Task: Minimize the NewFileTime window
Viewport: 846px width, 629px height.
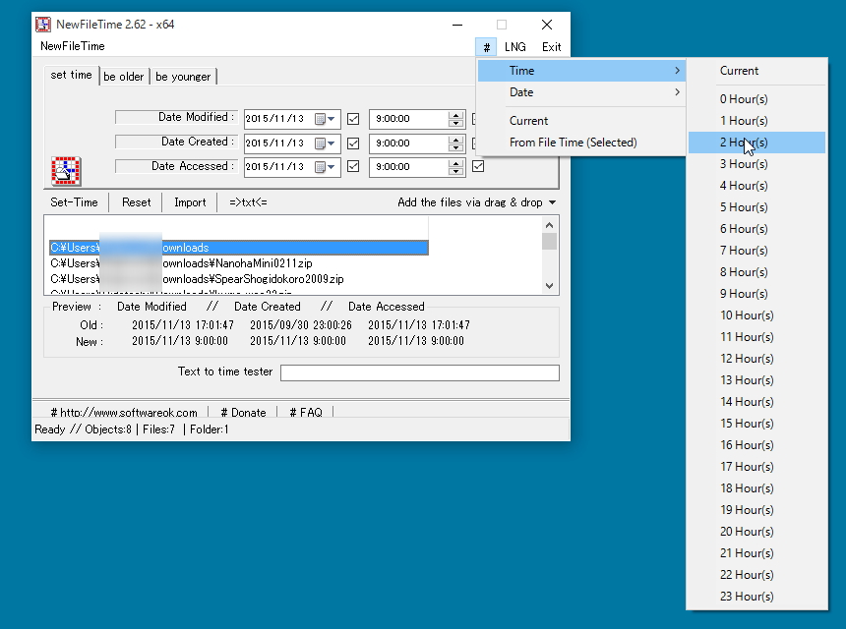Action: tap(457, 25)
